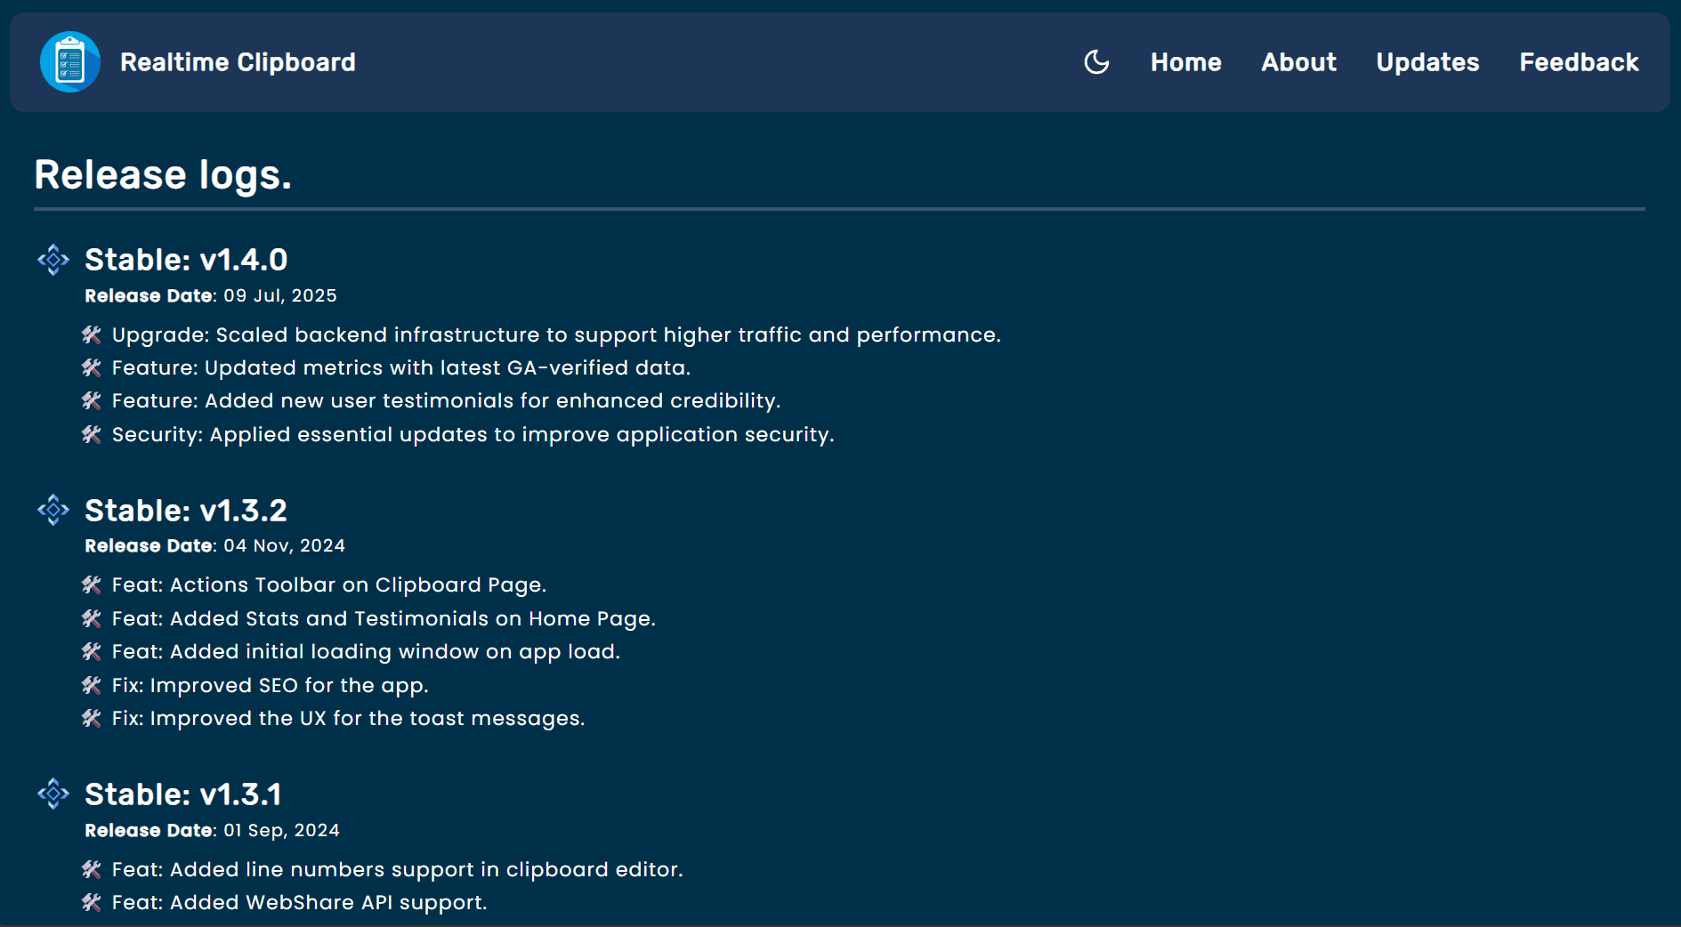The image size is (1681, 927).
Task: Click the tools icon beside Improved SEO entry
Action: 92,685
